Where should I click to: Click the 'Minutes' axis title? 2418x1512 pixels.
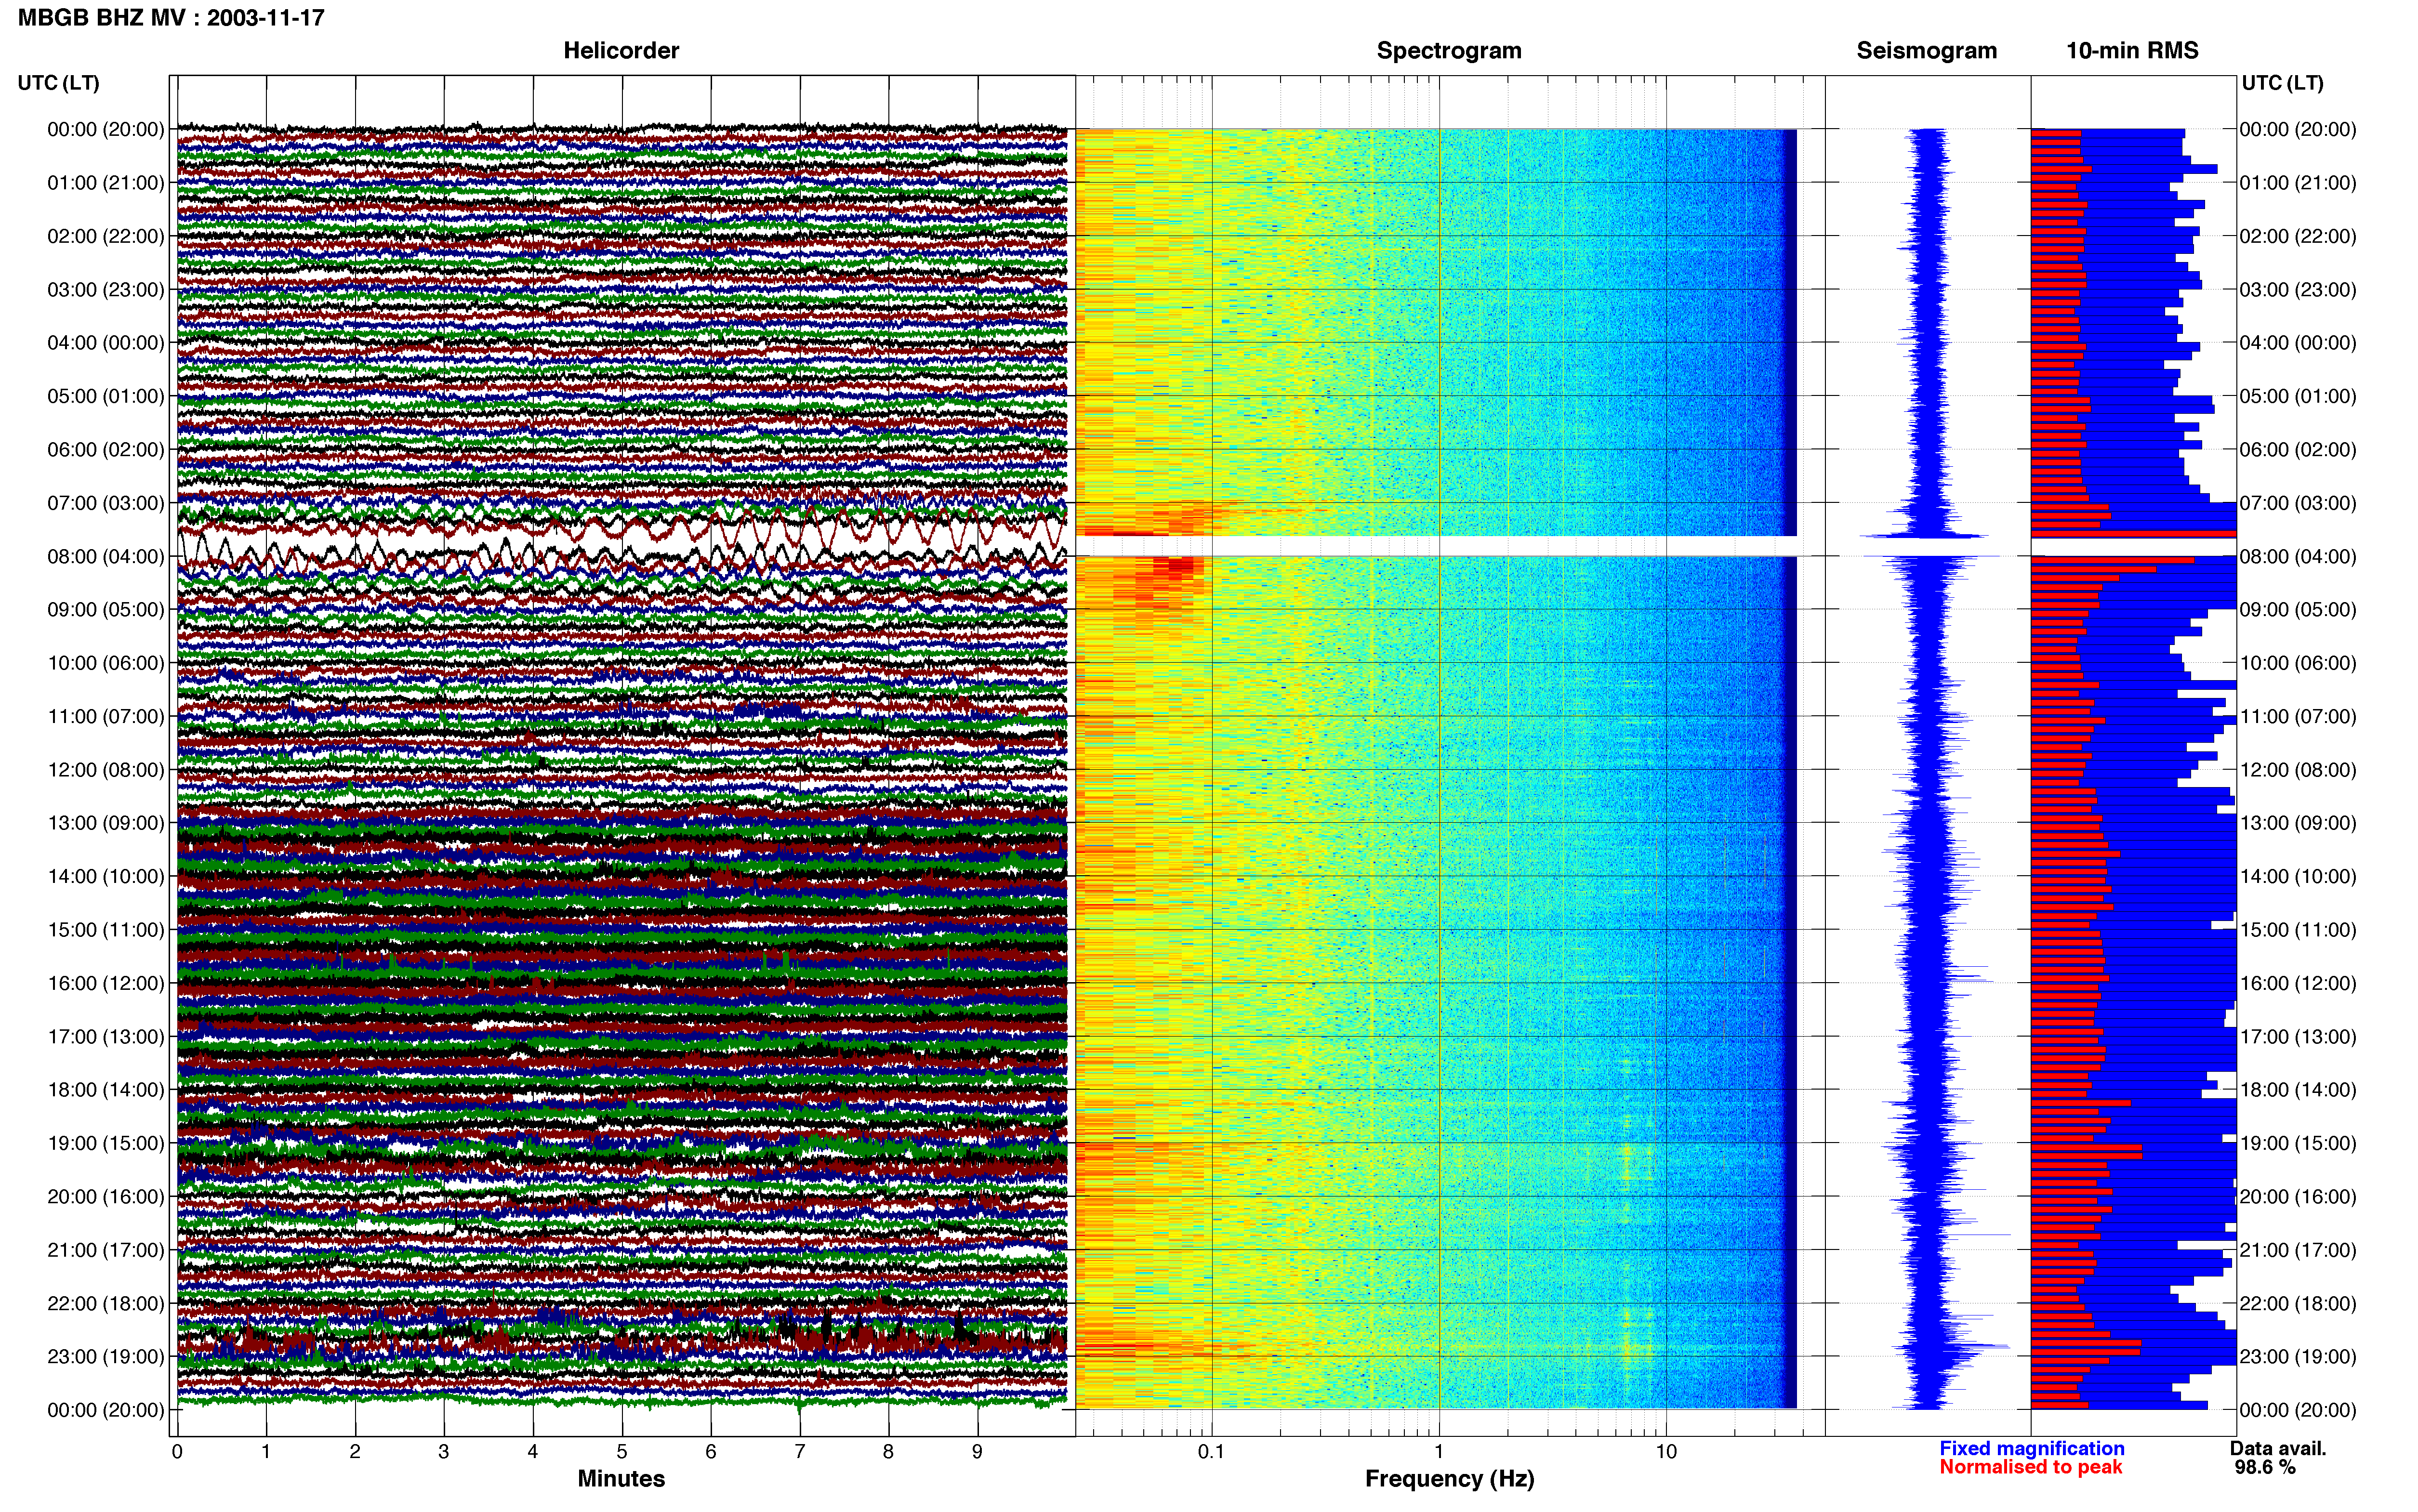pos(621,1478)
